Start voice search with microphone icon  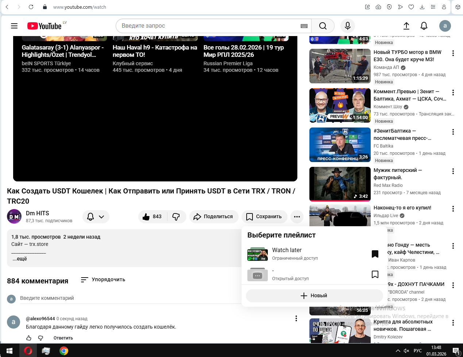point(347,26)
